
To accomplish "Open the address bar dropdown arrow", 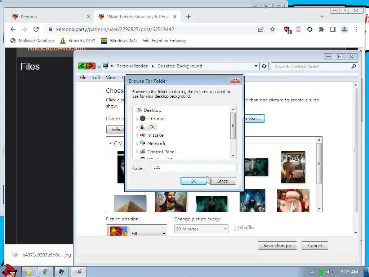I will coord(256,66).
